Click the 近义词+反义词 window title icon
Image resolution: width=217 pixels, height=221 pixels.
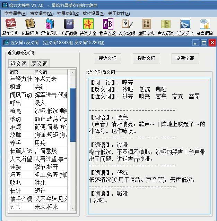(x=6, y=42)
